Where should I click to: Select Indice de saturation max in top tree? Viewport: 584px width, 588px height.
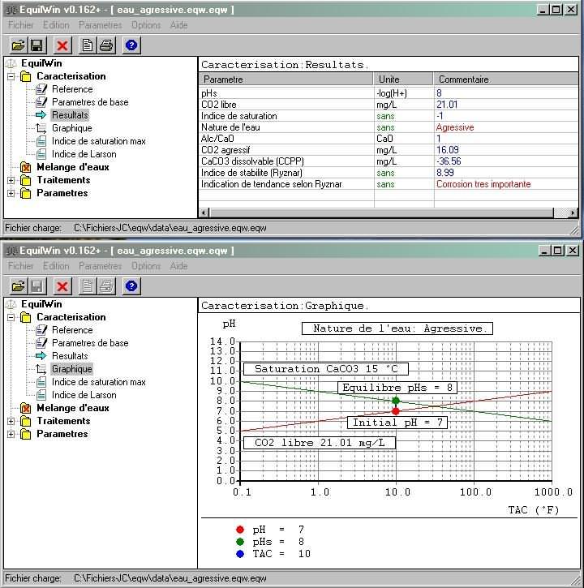click(99, 141)
